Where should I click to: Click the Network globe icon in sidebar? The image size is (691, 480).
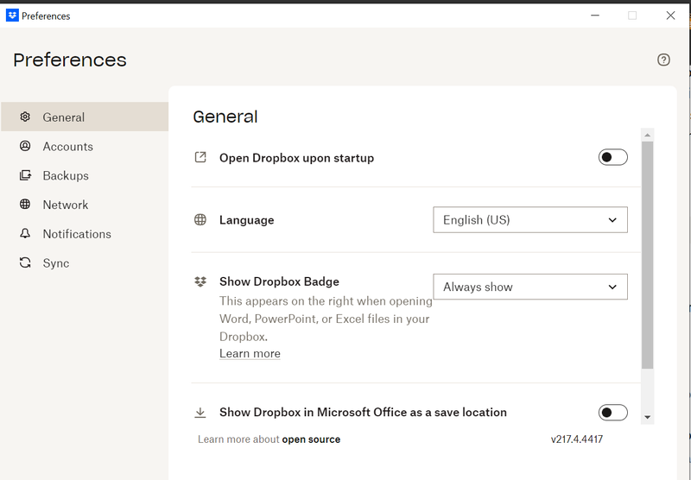[x=25, y=205]
